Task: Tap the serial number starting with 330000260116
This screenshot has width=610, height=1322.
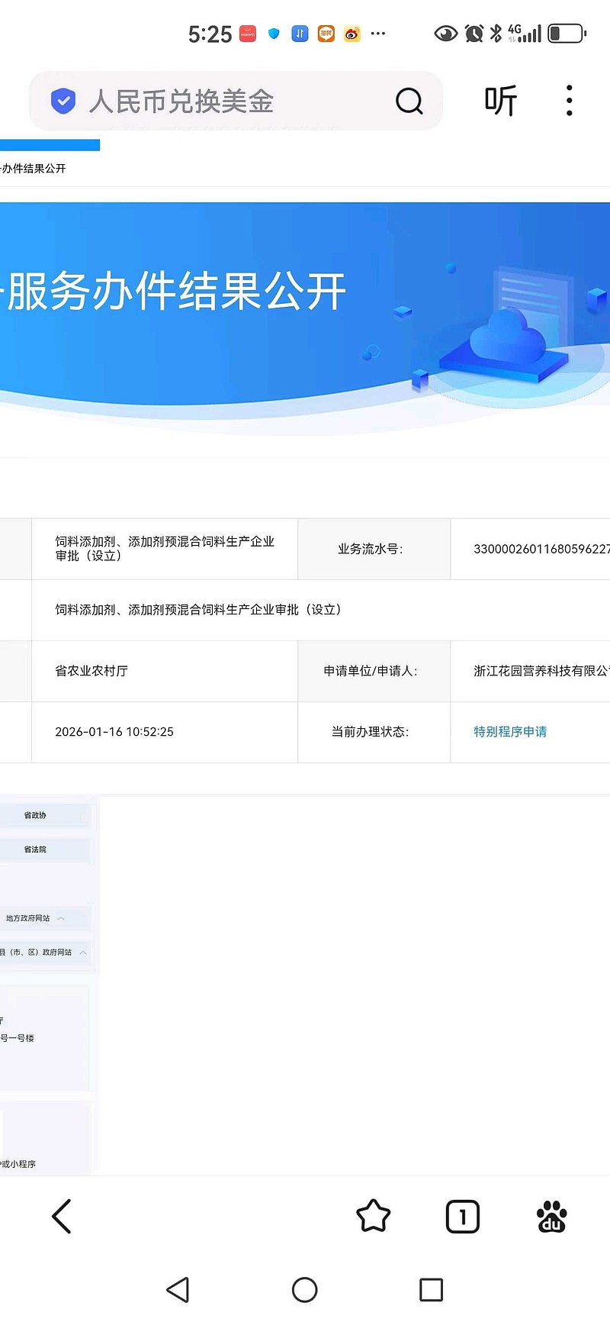Action: pyautogui.click(x=541, y=549)
